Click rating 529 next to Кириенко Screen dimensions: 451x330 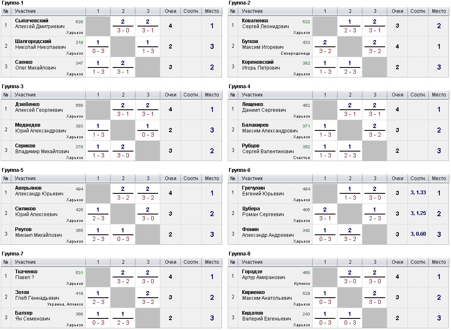[x=306, y=294]
